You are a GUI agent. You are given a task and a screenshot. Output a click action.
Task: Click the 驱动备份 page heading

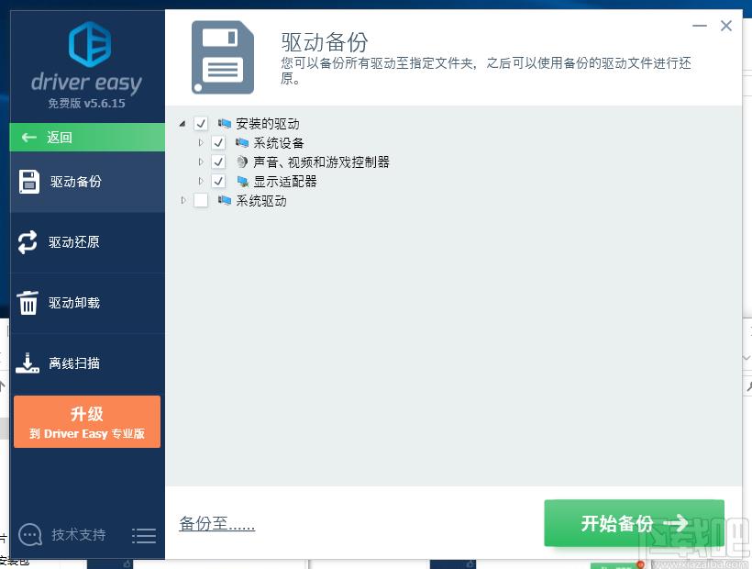point(325,42)
